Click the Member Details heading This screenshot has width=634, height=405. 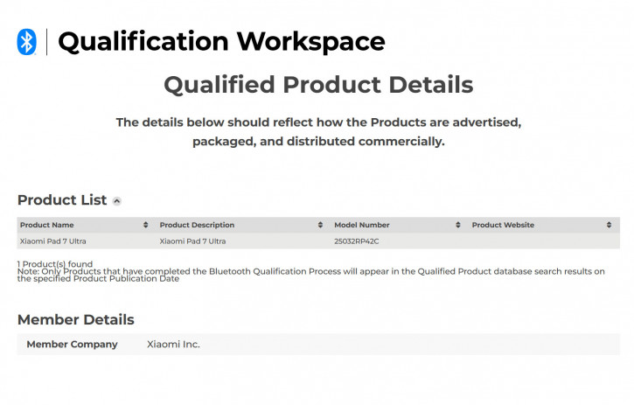click(x=75, y=319)
